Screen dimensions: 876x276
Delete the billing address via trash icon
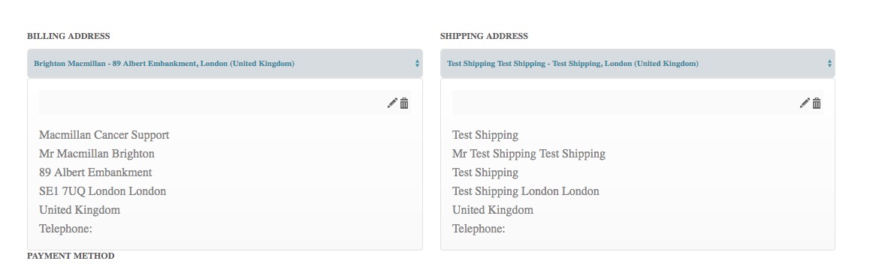tap(404, 103)
